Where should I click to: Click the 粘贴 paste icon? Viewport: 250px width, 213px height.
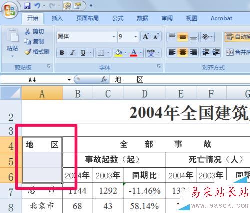point(12,35)
